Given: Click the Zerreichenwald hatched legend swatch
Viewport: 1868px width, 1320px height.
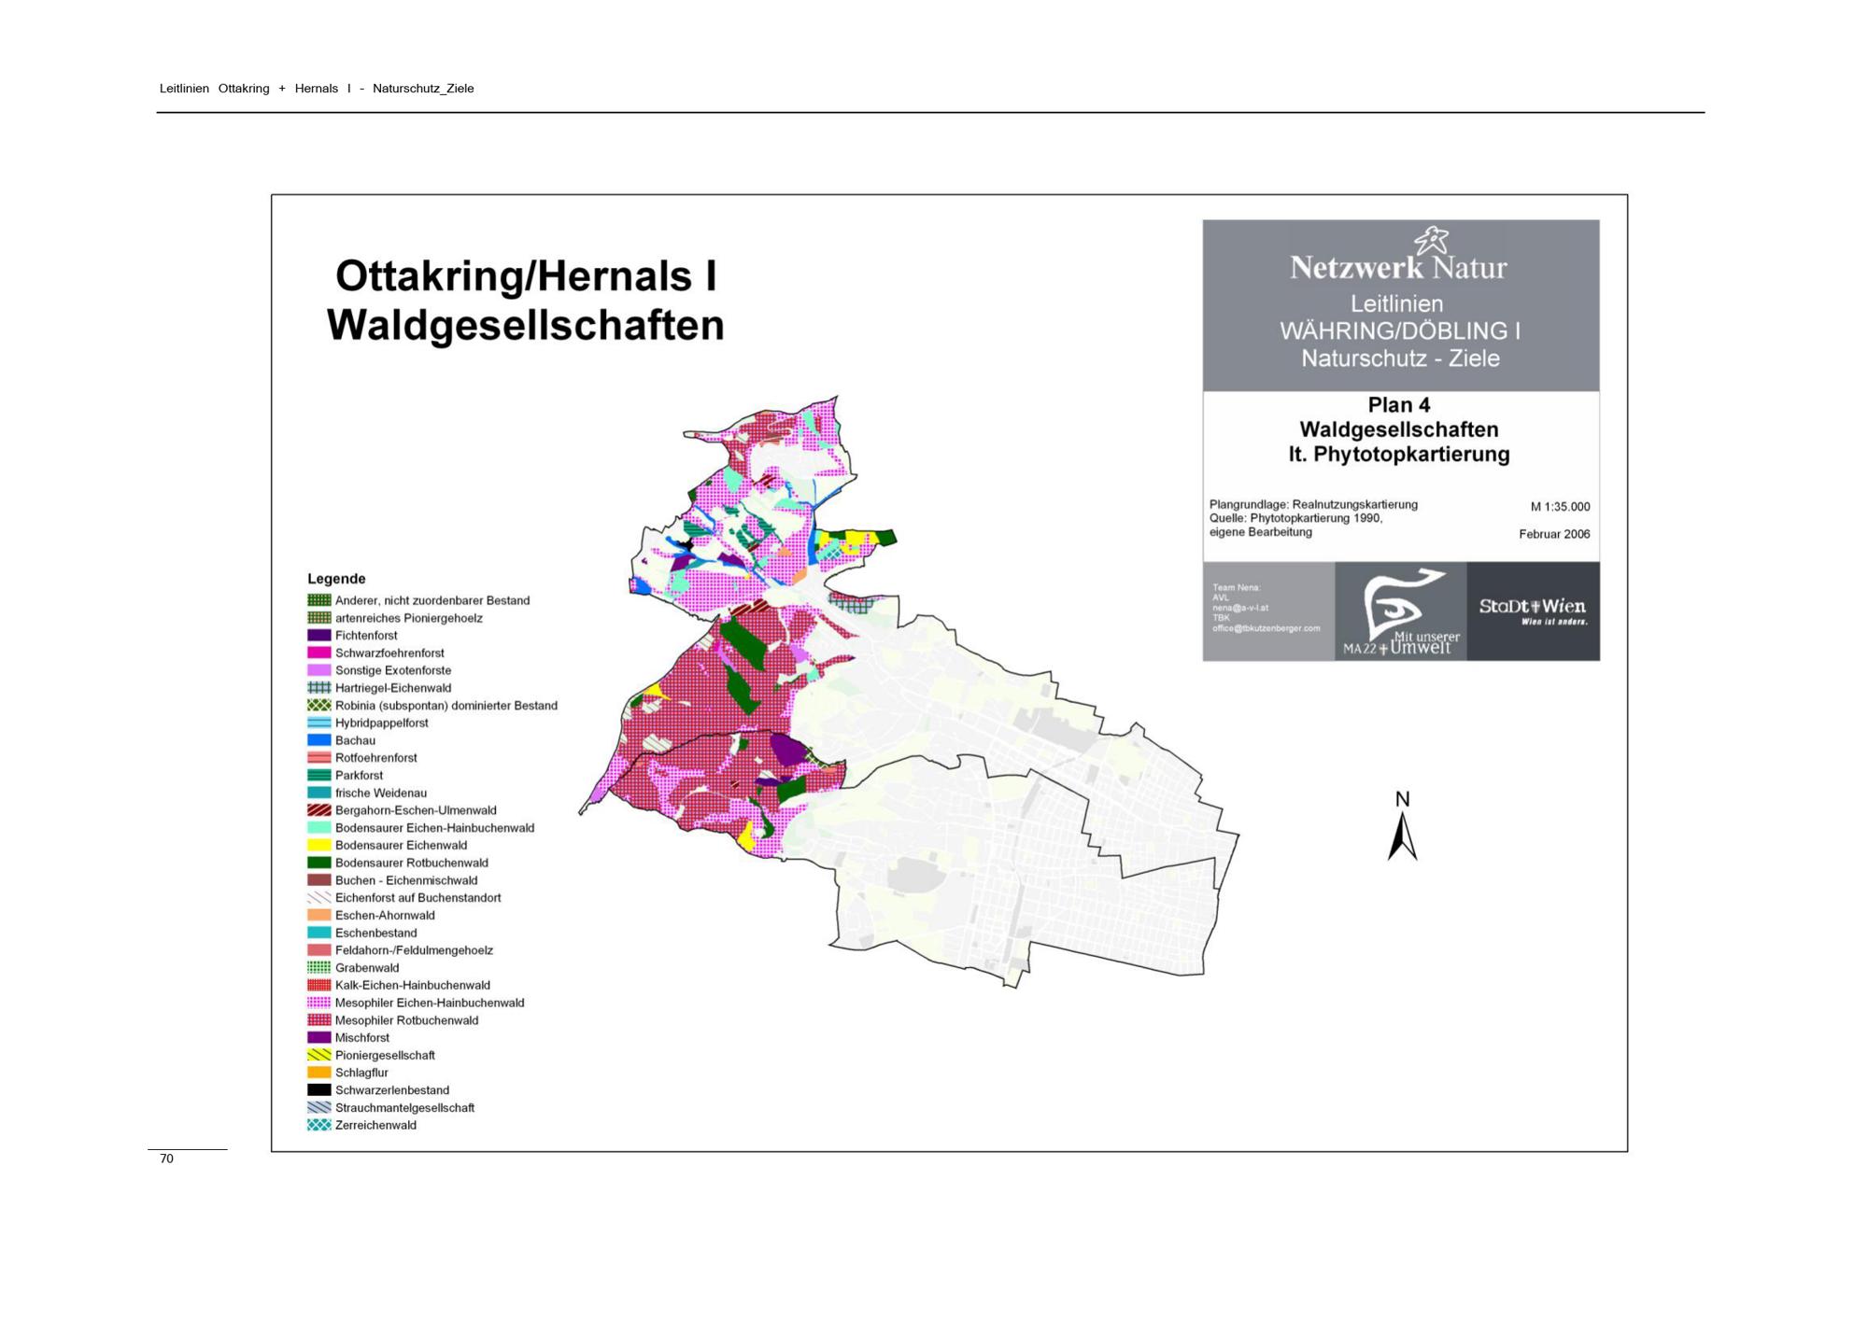Looking at the screenshot, I should [x=319, y=1125].
